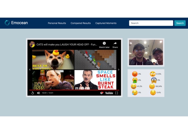Click the 0.12% eye-roll value
The width and height of the screenshot is (188, 134).
pyautogui.click(x=159, y=74)
